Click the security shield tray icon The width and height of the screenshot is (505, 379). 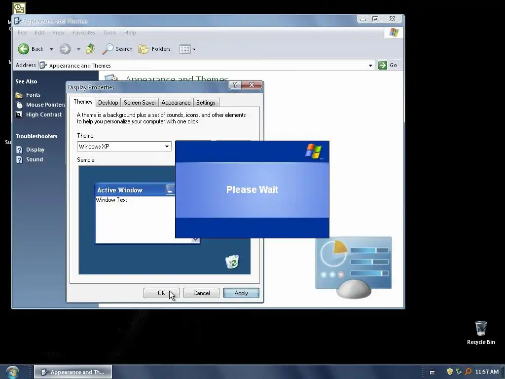(450, 372)
